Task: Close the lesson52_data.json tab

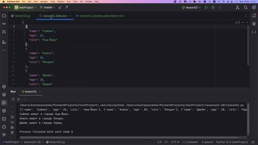Action: tap(71, 16)
